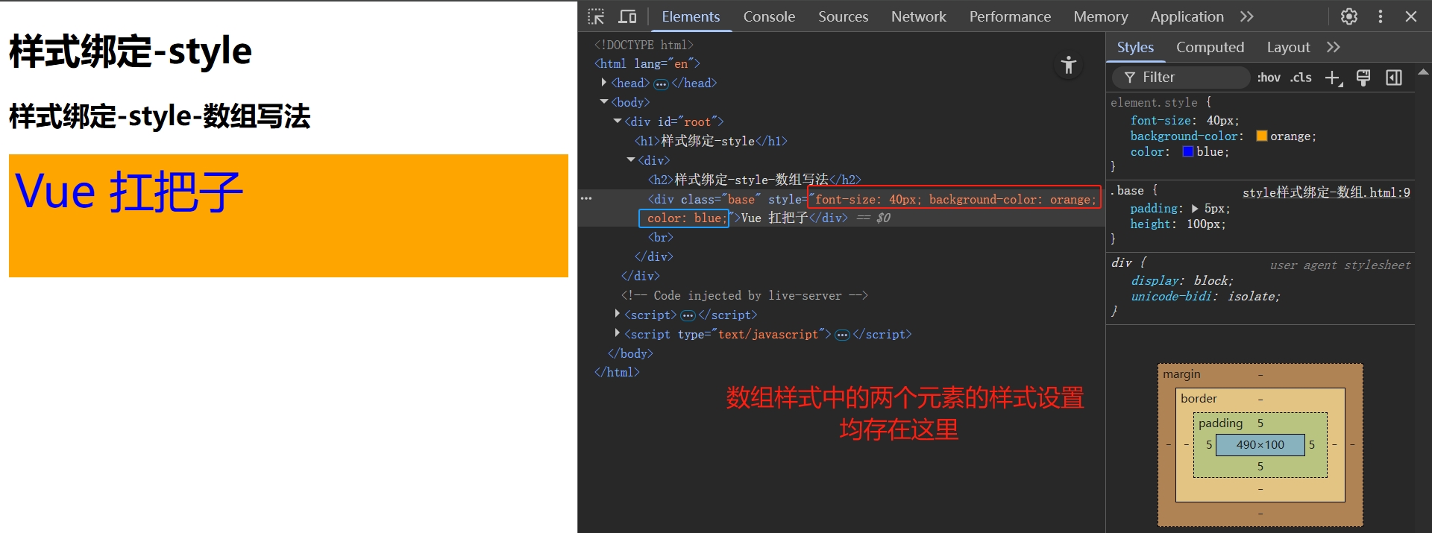Select the live-server comment node
This screenshot has height=533, width=1432.
click(x=744, y=296)
